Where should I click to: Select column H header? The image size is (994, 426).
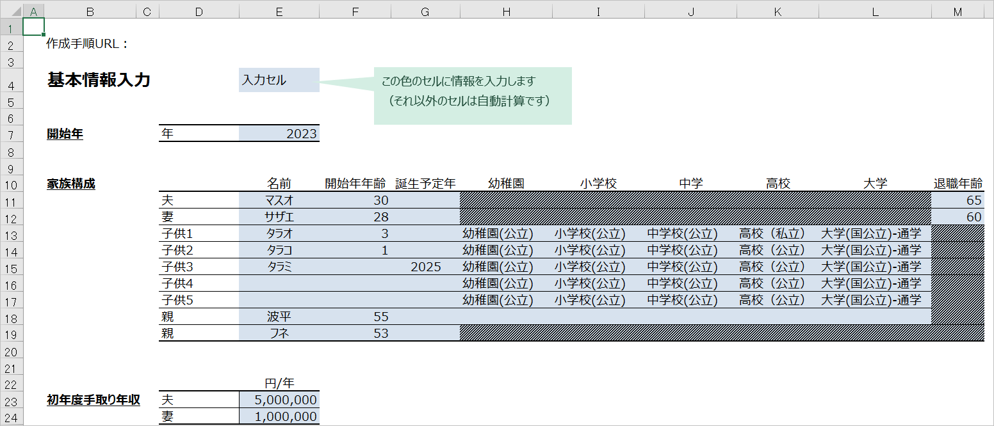(506, 12)
